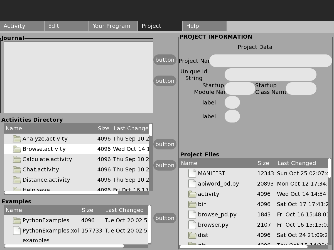Viewport: 334px width, 250px height.
Task: Click the Activities Directory horizontal scrollbar
Action: (61, 192)
